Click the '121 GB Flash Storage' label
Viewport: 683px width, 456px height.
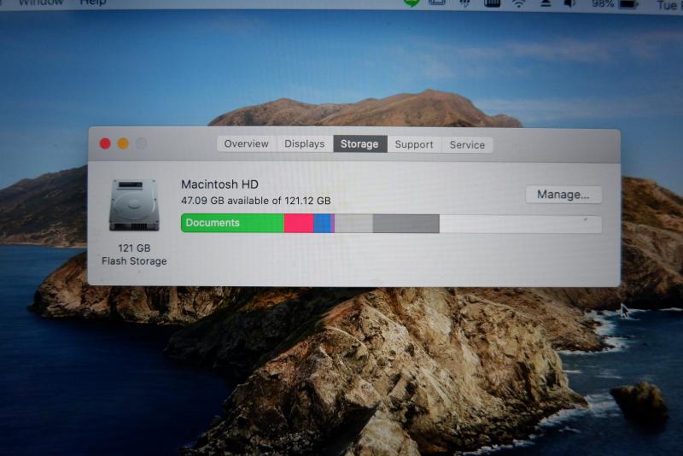[134, 254]
